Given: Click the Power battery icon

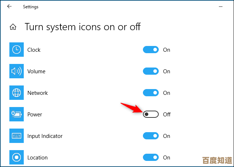Looking at the screenshot, I should click(x=16, y=115).
